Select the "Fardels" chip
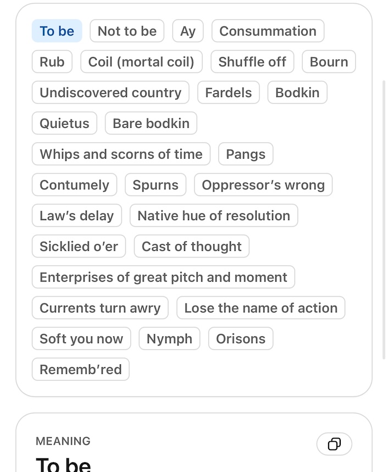The image size is (388, 472). coord(228,93)
